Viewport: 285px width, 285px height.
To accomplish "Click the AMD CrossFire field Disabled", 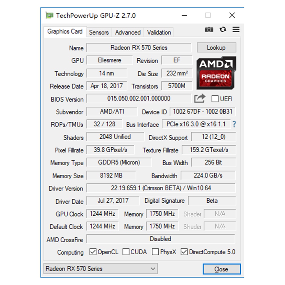I will pos(161,239).
